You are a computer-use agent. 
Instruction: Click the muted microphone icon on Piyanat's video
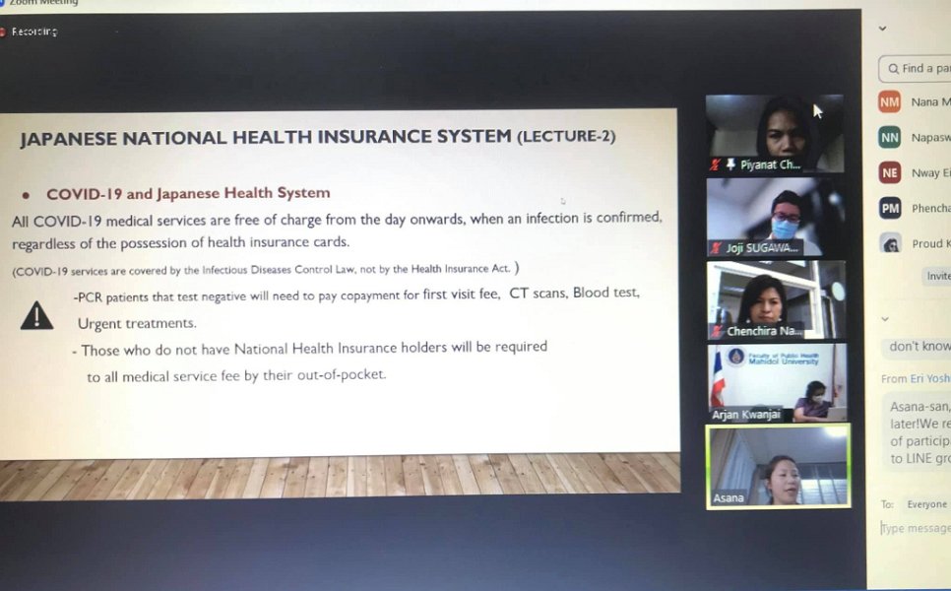coord(716,164)
